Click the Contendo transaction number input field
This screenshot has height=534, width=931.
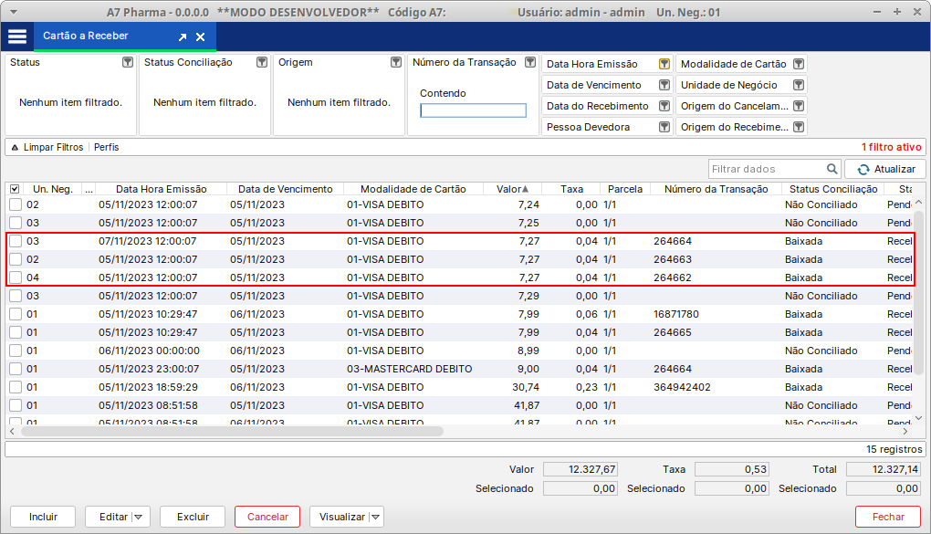[473, 110]
